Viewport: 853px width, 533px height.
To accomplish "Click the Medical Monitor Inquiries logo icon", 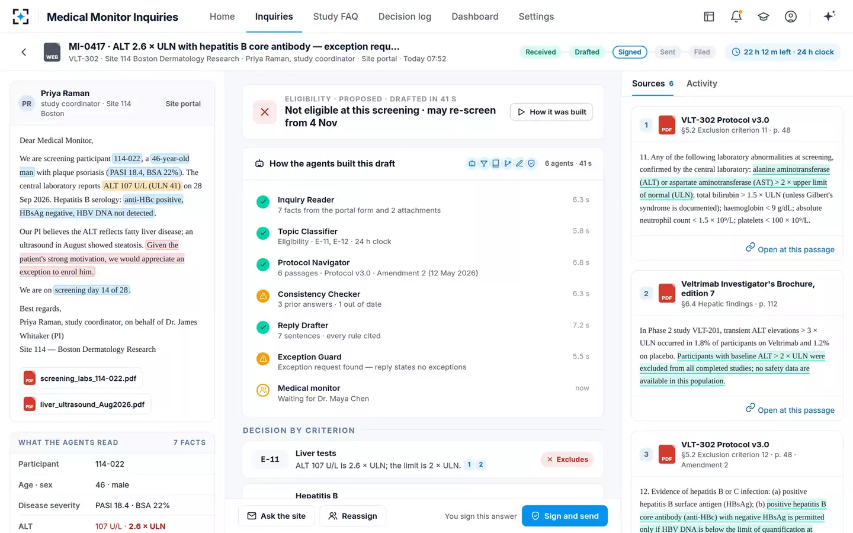I will pyautogui.click(x=21, y=17).
